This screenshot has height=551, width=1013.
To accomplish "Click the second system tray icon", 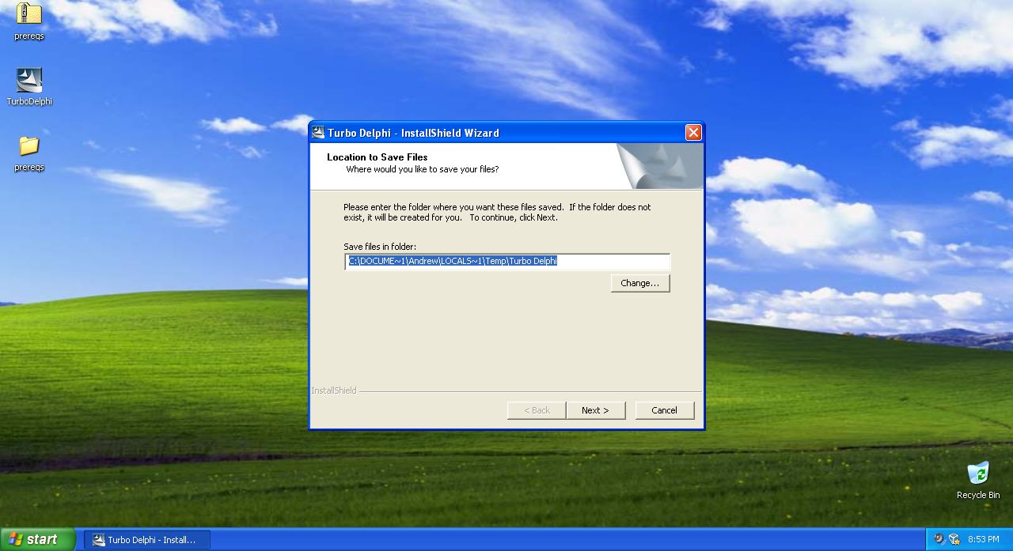I will pyautogui.click(x=954, y=539).
